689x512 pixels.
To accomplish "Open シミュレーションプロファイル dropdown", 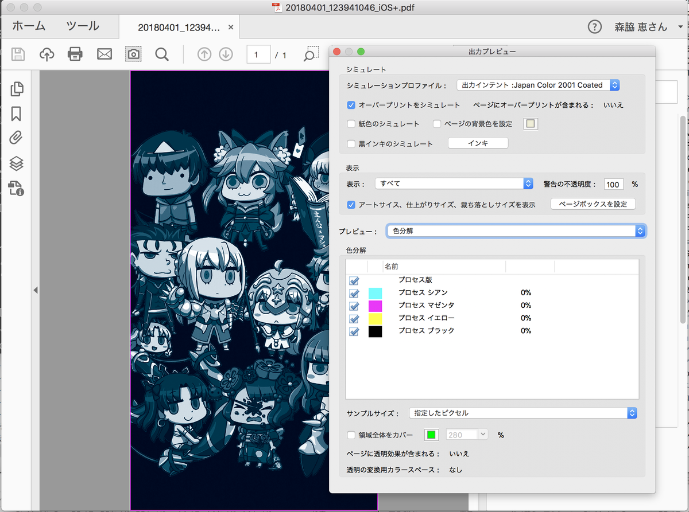I will click(x=538, y=85).
